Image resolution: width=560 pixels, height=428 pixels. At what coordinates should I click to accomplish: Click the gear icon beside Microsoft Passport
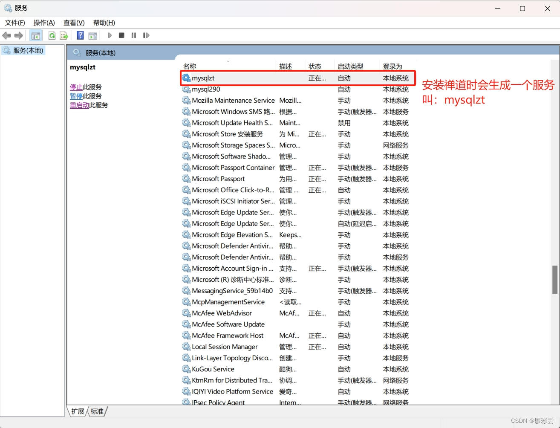[x=186, y=179]
